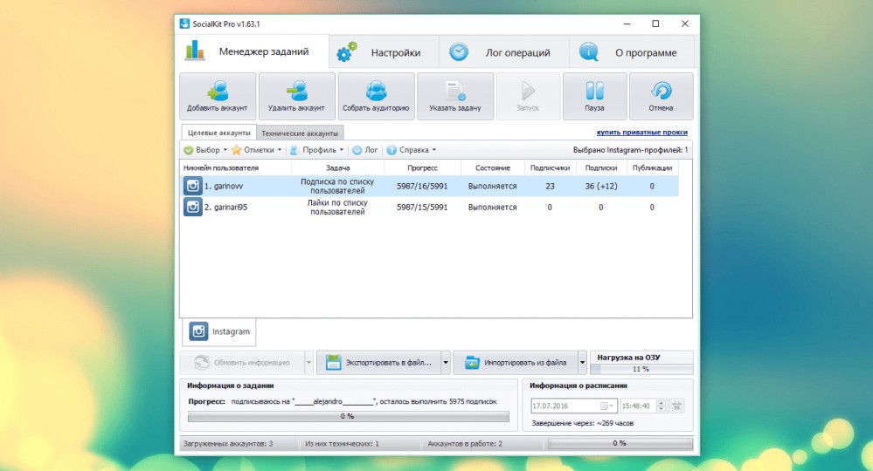The height and width of the screenshot is (471, 873).
Task: Open the Собрать аудиторию audience collector
Action: (376, 96)
